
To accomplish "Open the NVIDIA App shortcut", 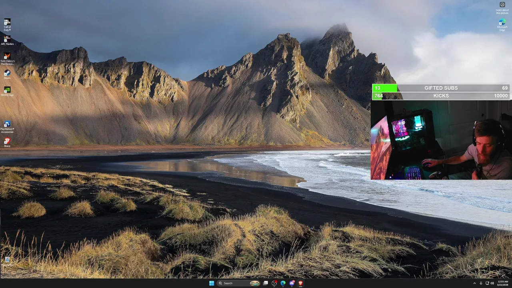I will (7, 92).
